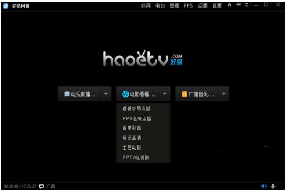Open the 点播 on-demand tab
286x190 pixels.
(x=203, y=6)
